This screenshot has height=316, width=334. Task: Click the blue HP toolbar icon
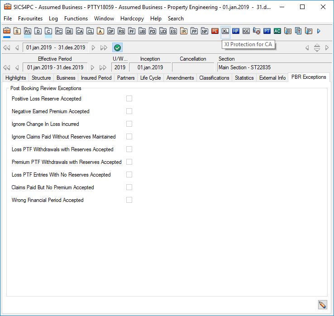click(235, 31)
